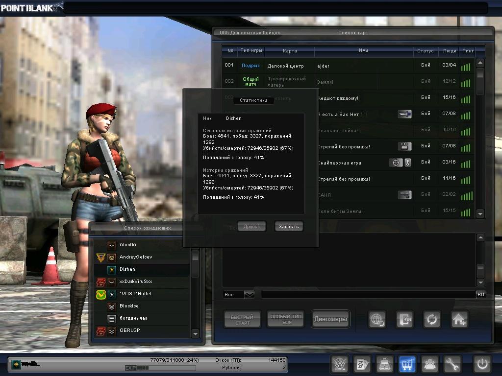Open the community people icon
502x376 pixels.
point(430,364)
